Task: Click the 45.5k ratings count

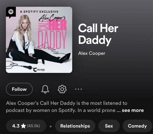Action: (x=34, y=126)
